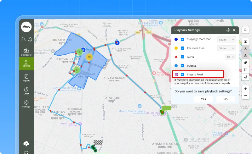Open the Dashboard from the sidebar
Viewport: 252px width, 154px height.
coord(26,52)
